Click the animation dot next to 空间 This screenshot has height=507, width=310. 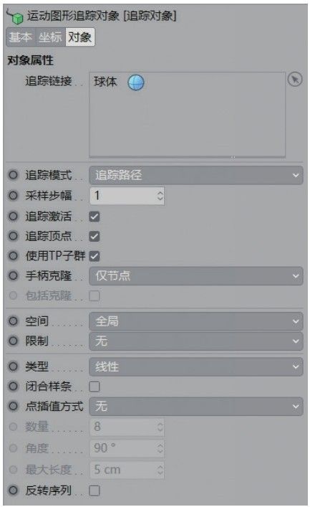(x=13, y=321)
